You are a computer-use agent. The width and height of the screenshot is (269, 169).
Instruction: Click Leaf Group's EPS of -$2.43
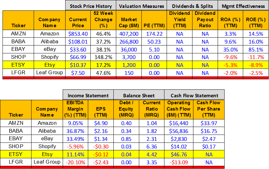[101, 162]
